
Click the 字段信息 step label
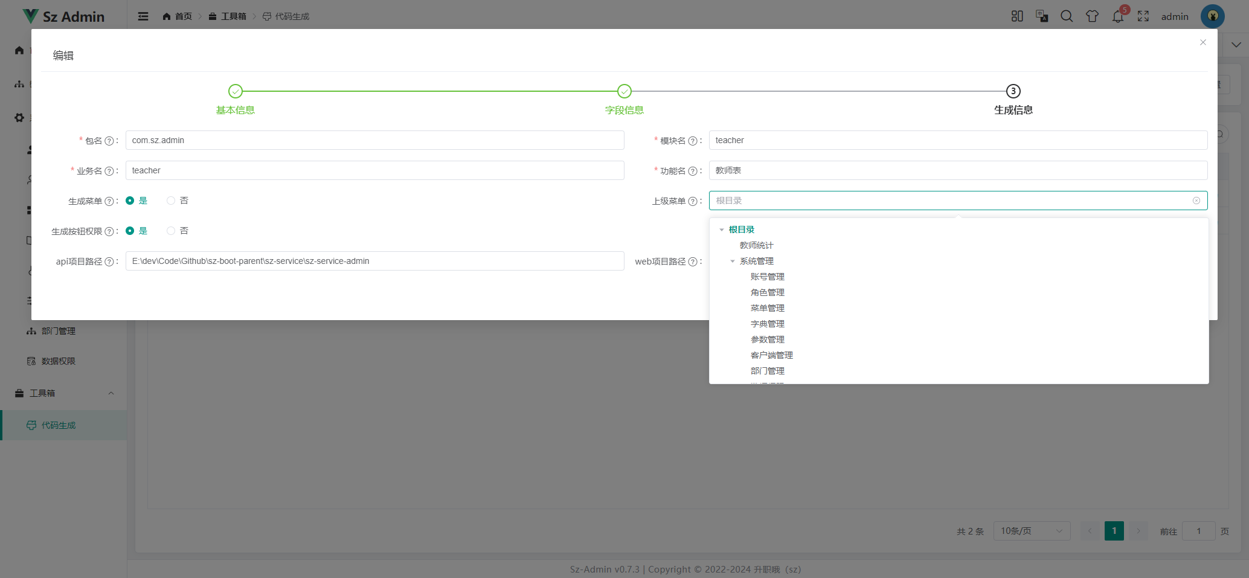(624, 110)
